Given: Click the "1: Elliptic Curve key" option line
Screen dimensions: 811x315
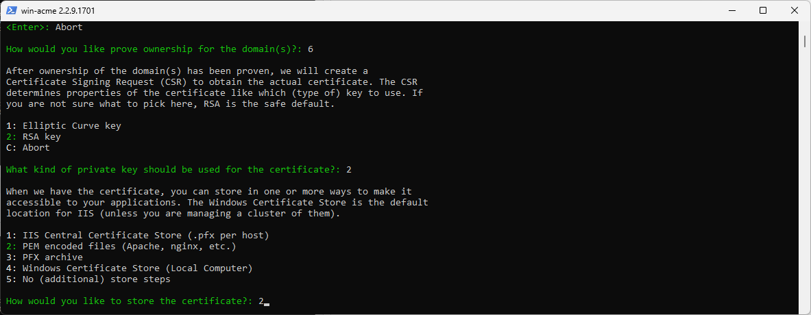Looking at the screenshot, I should (x=64, y=125).
